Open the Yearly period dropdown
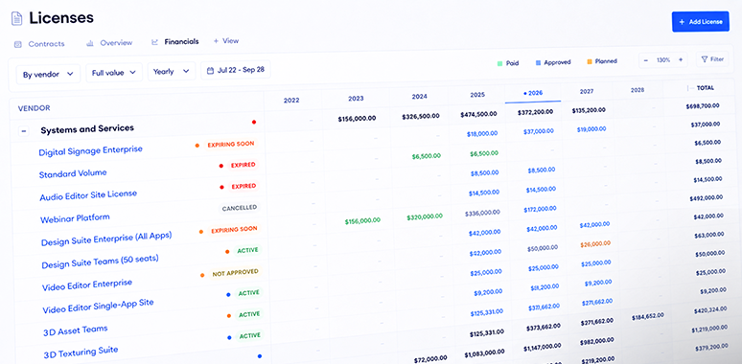 click(x=172, y=72)
